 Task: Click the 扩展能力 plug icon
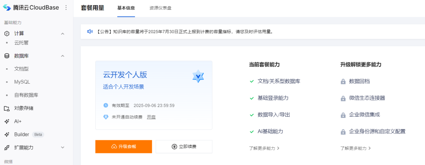click(x=7, y=148)
